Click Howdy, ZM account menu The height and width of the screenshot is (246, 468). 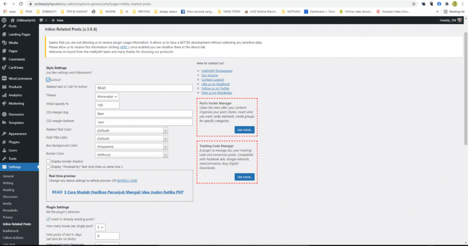(x=451, y=20)
